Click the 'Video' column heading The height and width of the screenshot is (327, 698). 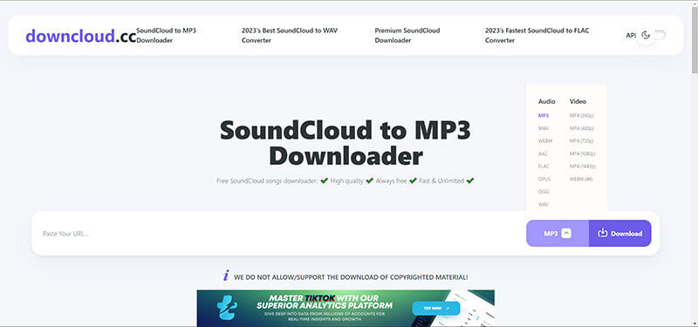[578, 101]
